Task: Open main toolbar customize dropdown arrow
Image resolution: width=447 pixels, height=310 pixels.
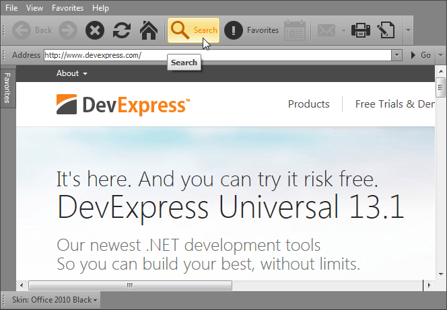Action: pos(408,30)
